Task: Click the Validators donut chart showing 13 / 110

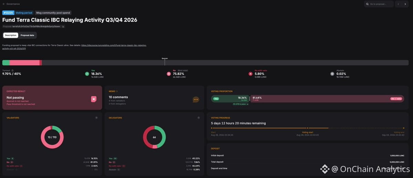Action: [x=52, y=137]
